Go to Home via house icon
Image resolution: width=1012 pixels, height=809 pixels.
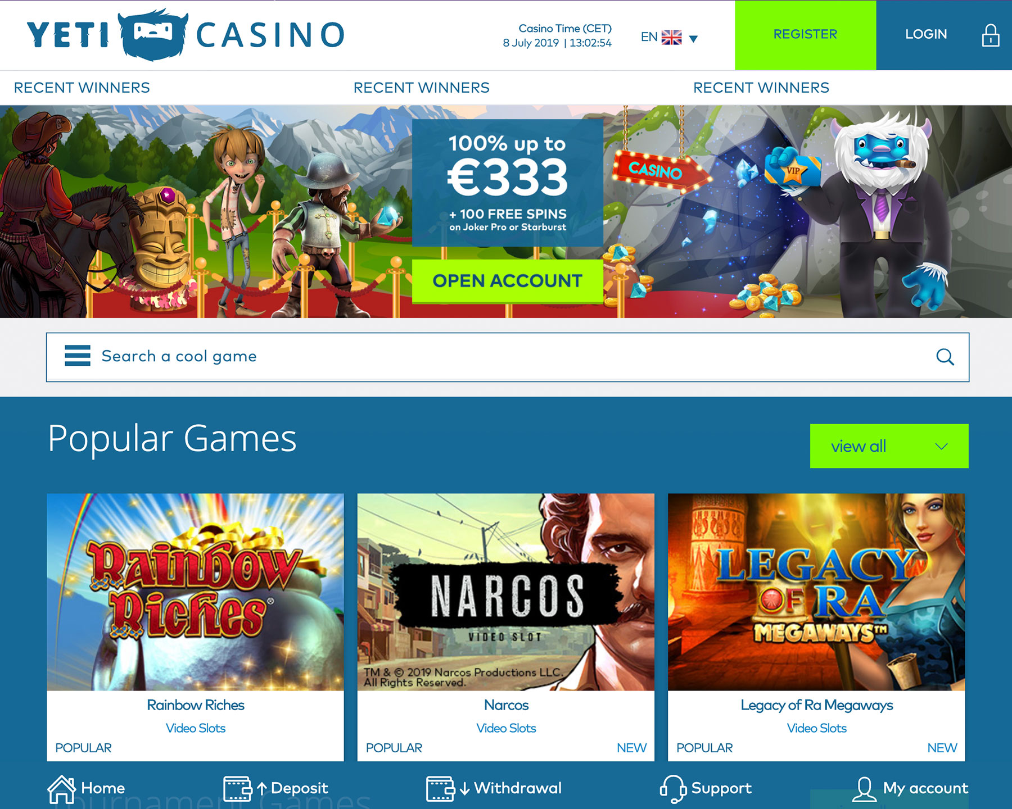click(x=61, y=789)
